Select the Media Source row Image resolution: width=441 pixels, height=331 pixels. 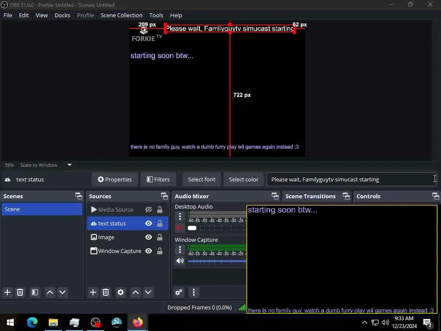[x=127, y=210]
